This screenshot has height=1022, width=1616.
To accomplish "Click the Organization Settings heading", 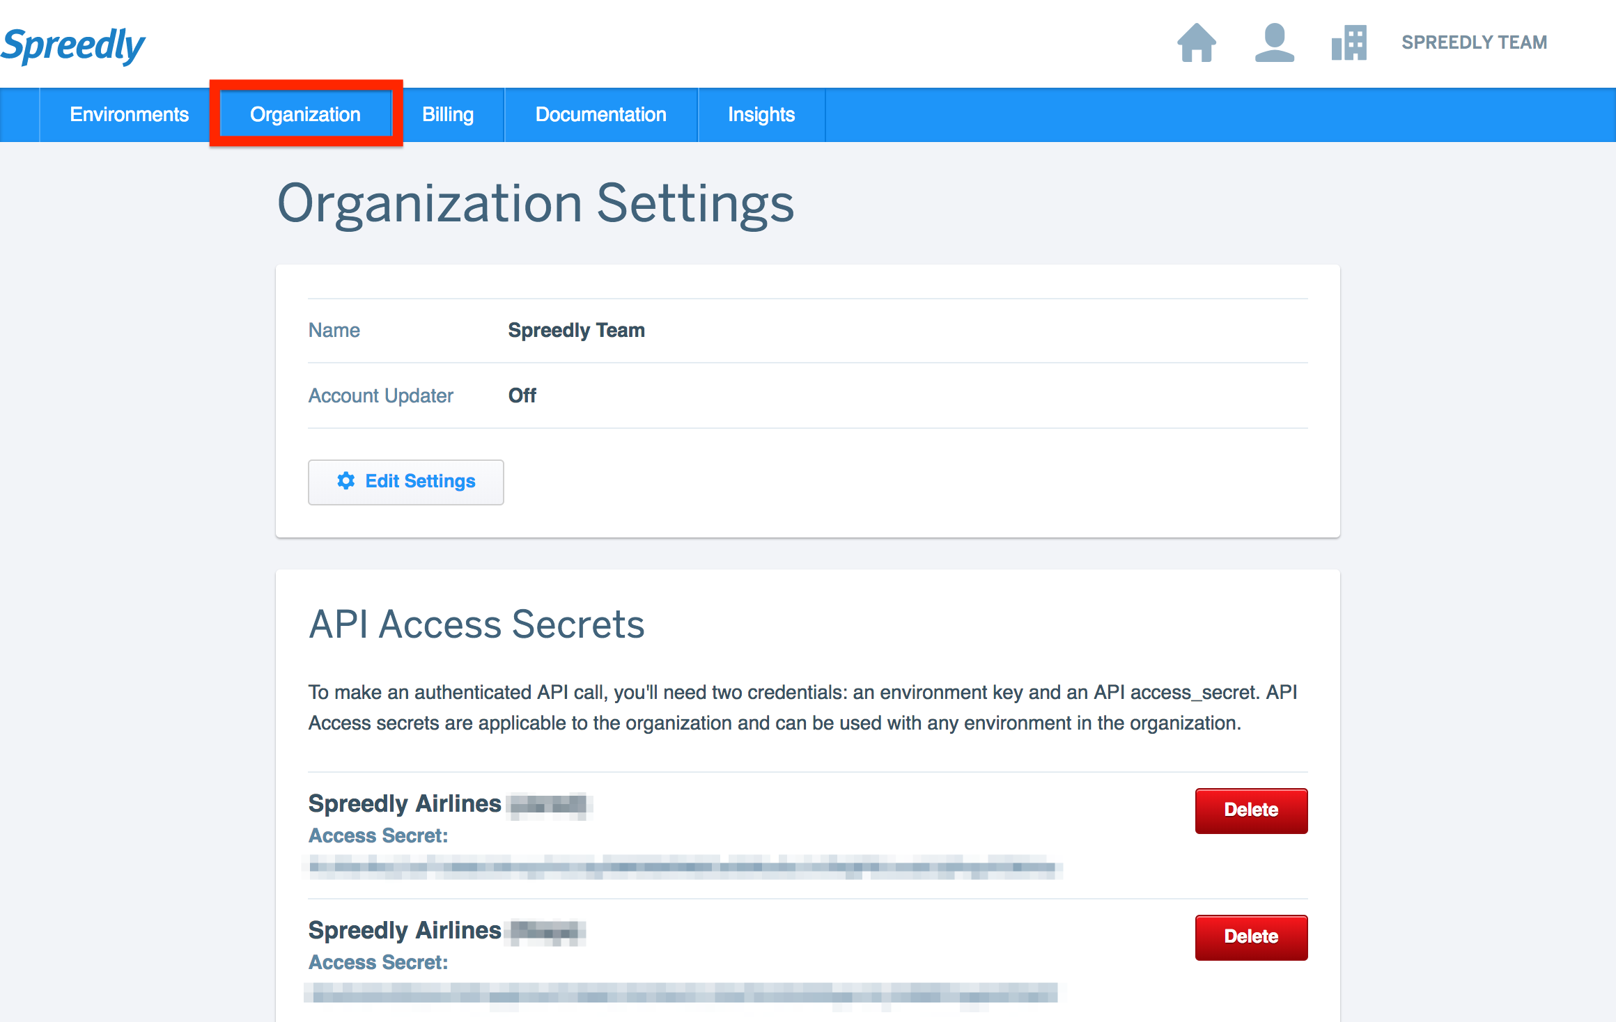I will 536,203.
